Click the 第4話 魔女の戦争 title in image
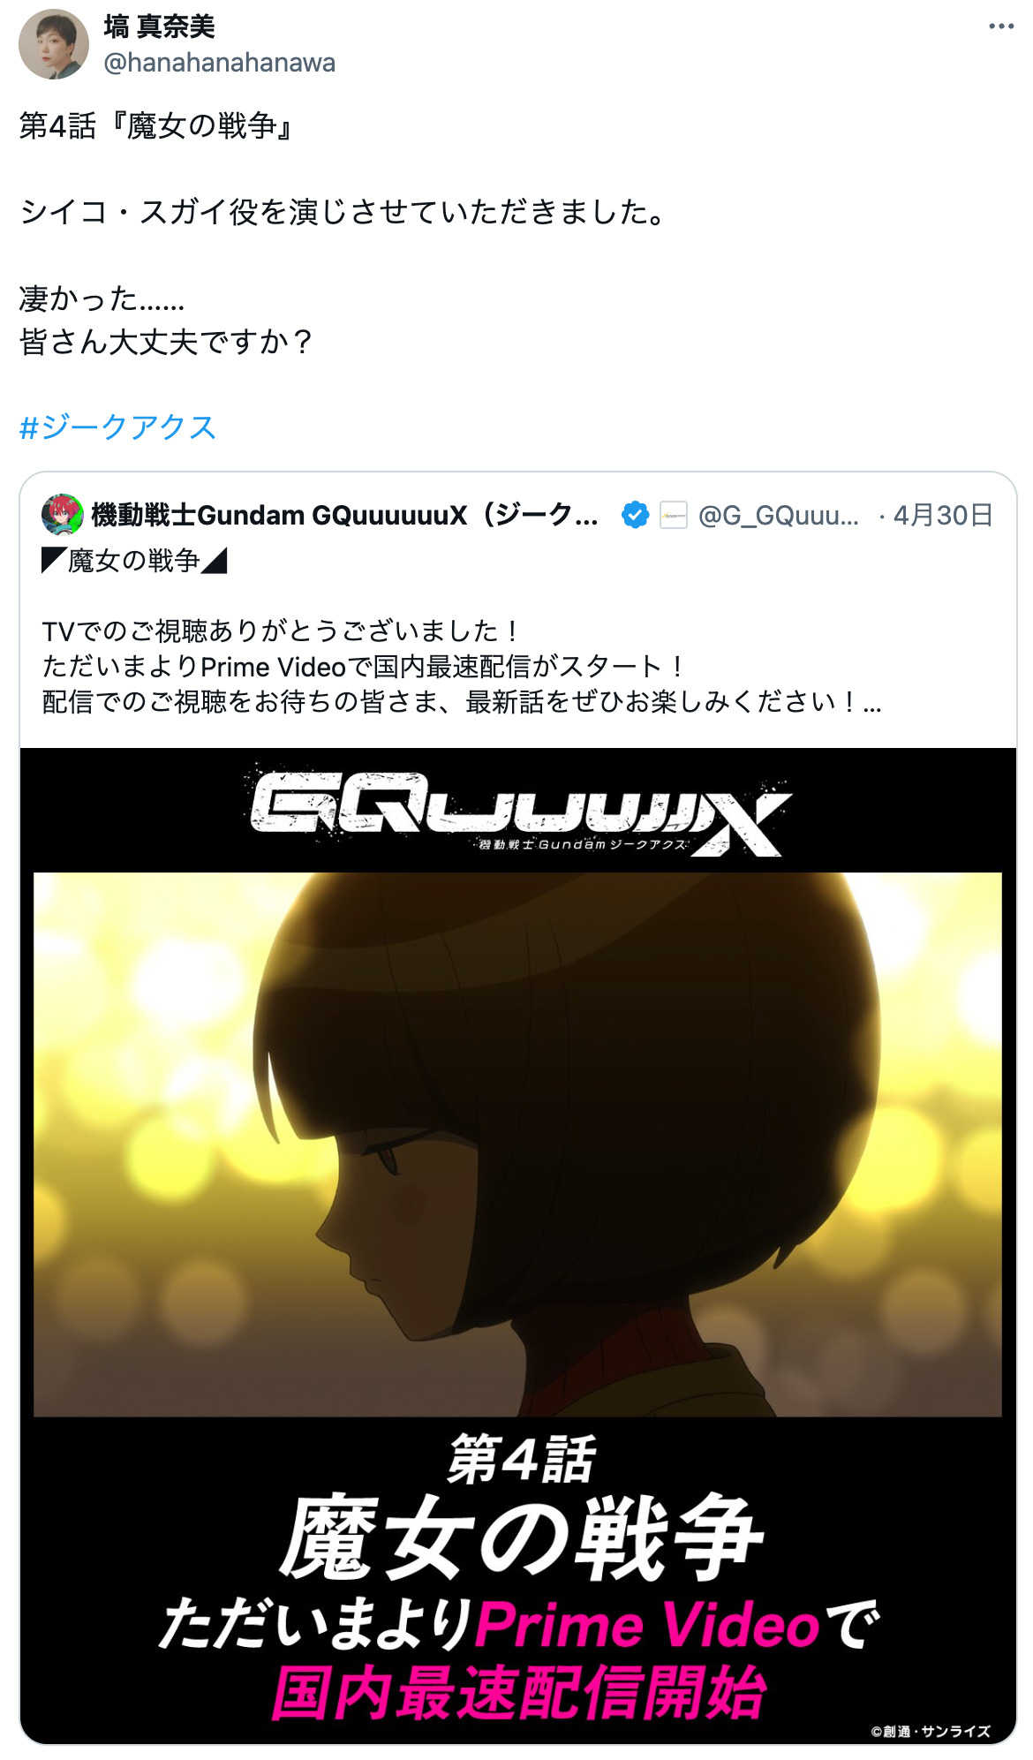 [x=521, y=1508]
